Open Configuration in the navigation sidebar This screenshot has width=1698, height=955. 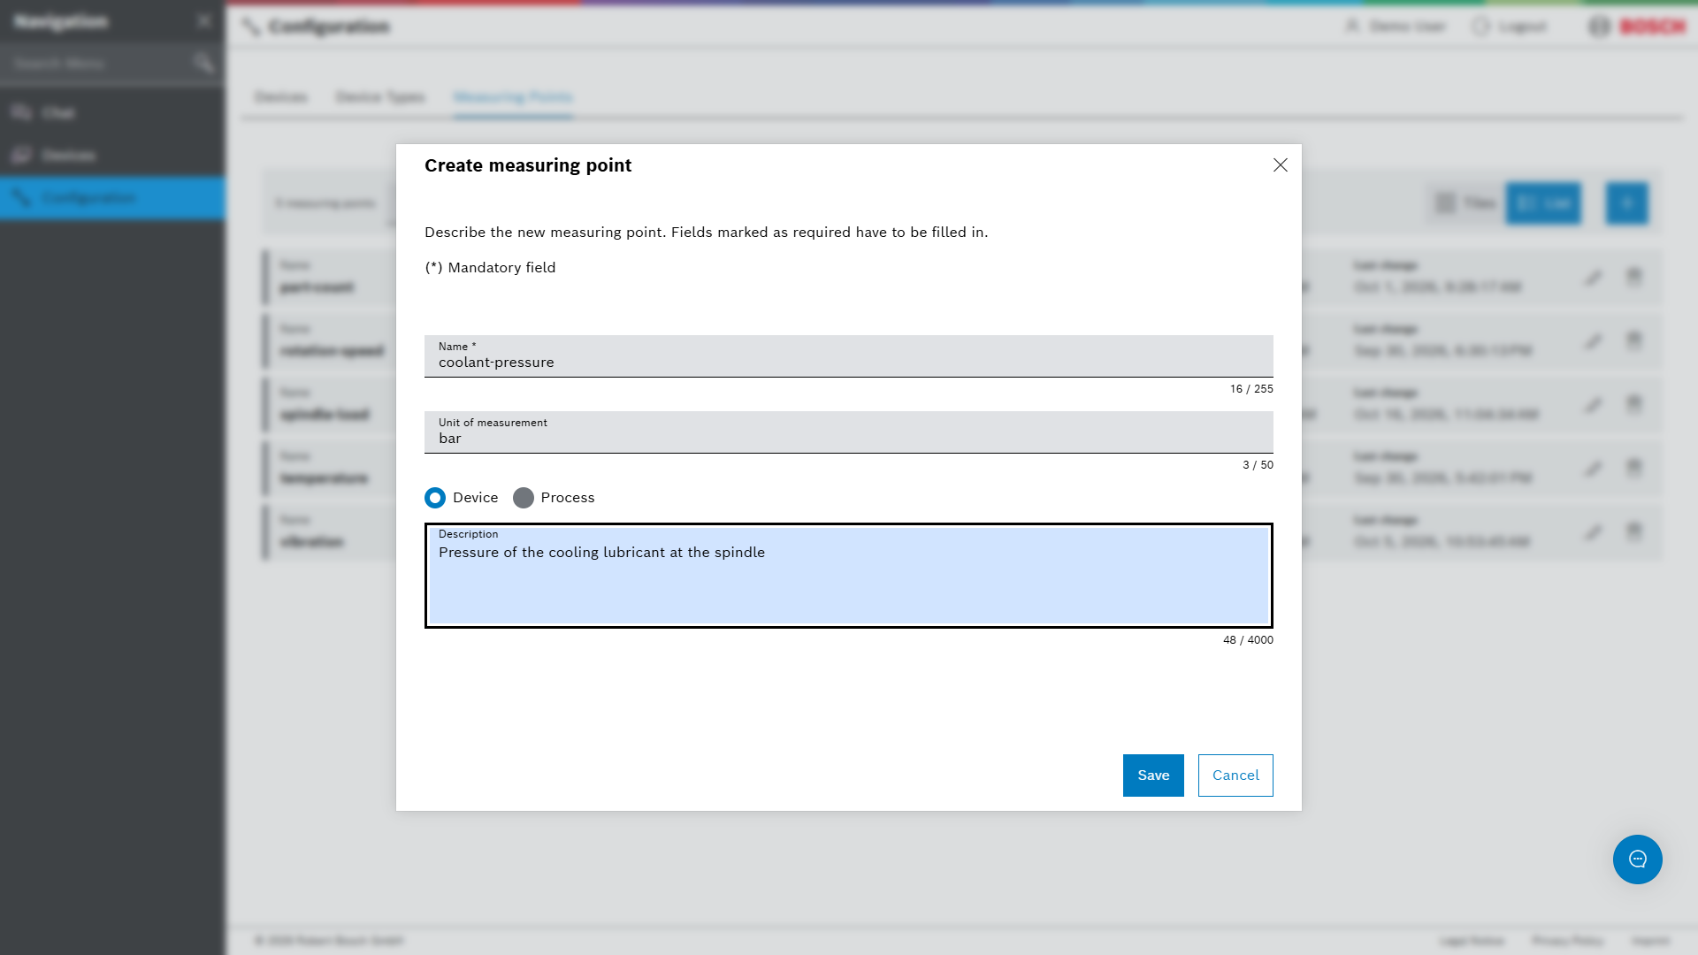pyautogui.click(x=113, y=197)
